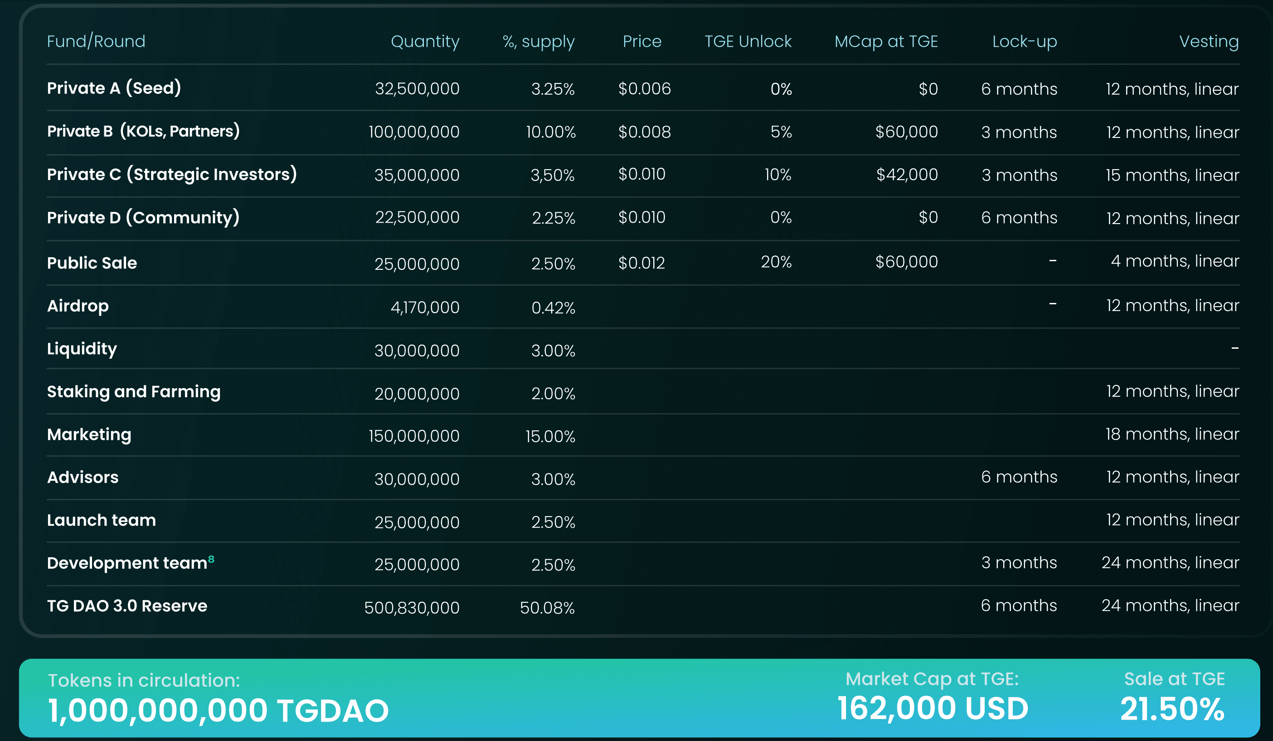
Task: Click the MCap at TGE column header
Action: click(886, 41)
